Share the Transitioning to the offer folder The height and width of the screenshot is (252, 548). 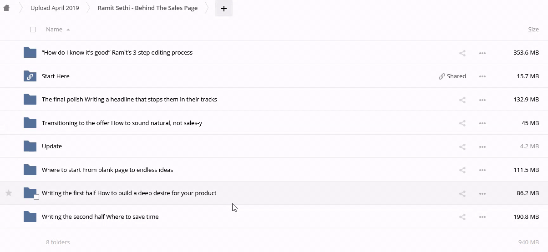pyautogui.click(x=462, y=123)
